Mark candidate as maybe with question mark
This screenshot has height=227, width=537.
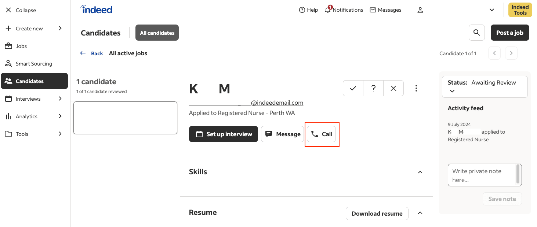(x=373, y=88)
